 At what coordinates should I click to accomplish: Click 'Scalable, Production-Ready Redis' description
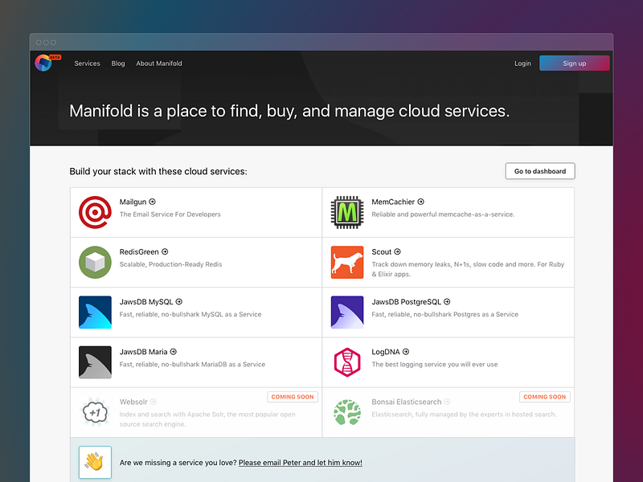[x=170, y=264]
